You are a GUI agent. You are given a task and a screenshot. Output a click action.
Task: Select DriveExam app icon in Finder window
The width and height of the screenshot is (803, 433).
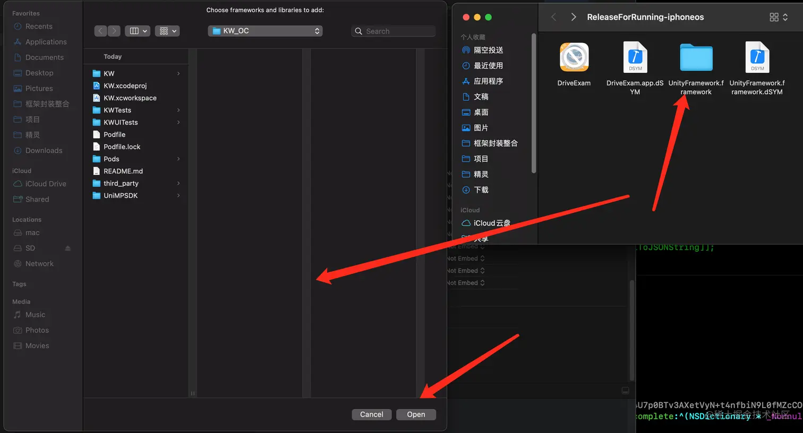(574, 58)
